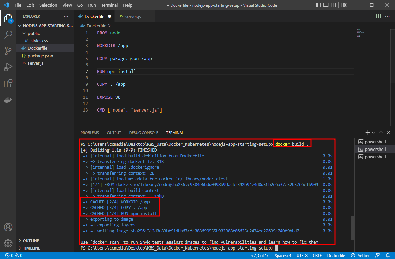This screenshot has width=395, height=259.
Task: Change Spaces: 4 indentation setting
Action: (x=283, y=256)
